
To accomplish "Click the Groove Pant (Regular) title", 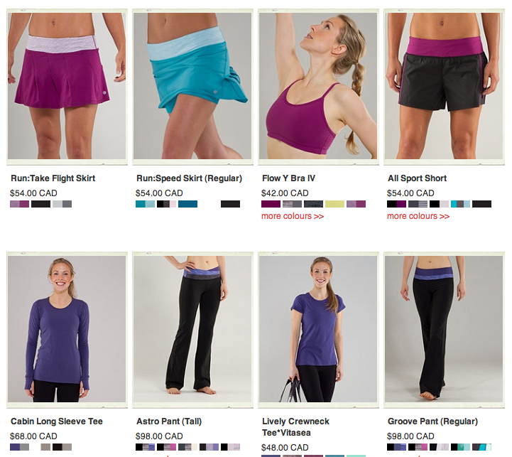I will [x=432, y=421].
